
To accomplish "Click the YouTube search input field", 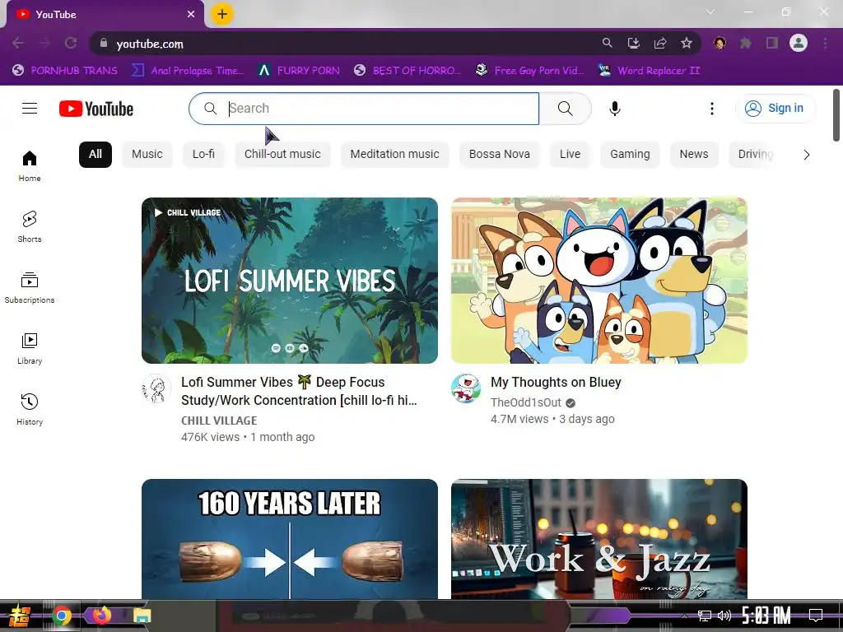I will 364,109.
